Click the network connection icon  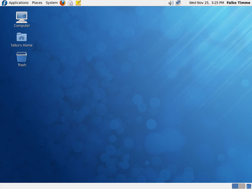(x=178, y=3)
